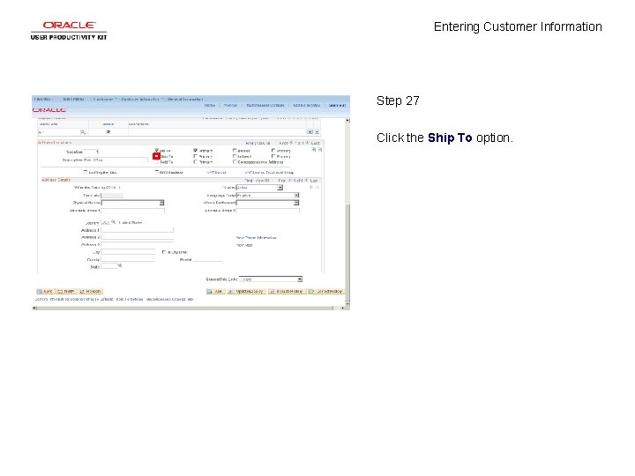Click the City input field

point(128,252)
